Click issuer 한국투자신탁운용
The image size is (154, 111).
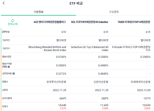pyautogui.click(x=56, y=82)
